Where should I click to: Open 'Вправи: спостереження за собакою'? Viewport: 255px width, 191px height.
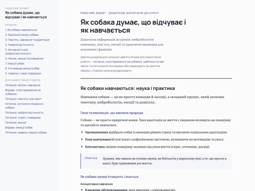(23, 92)
